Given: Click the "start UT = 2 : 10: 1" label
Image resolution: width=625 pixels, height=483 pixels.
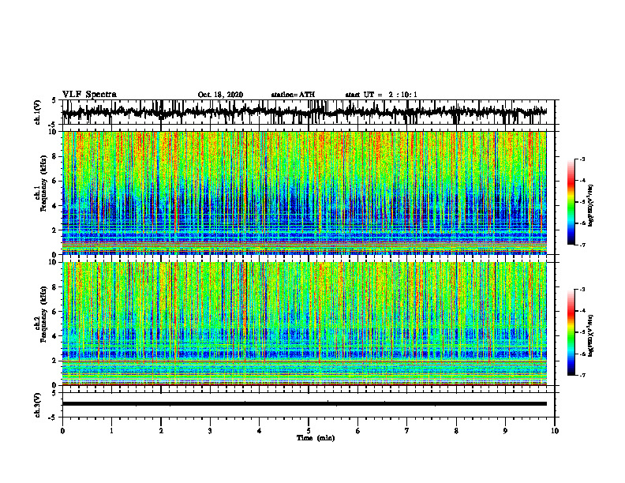Looking at the screenshot, I should tap(381, 95).
